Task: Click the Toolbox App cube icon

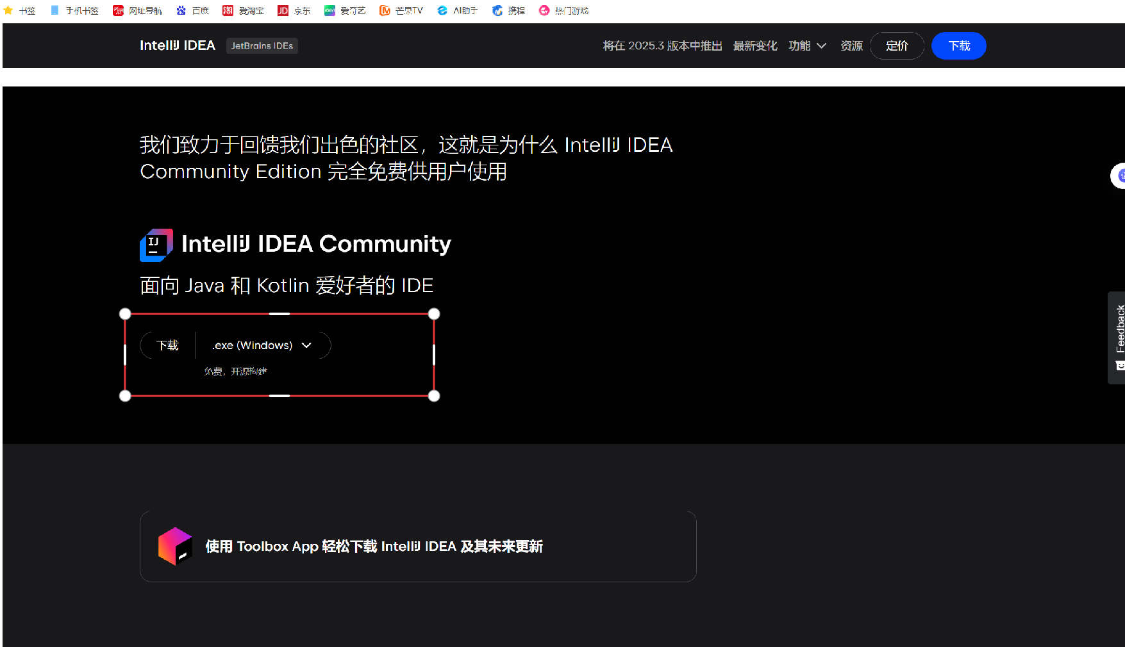Action: click(175, 546)
